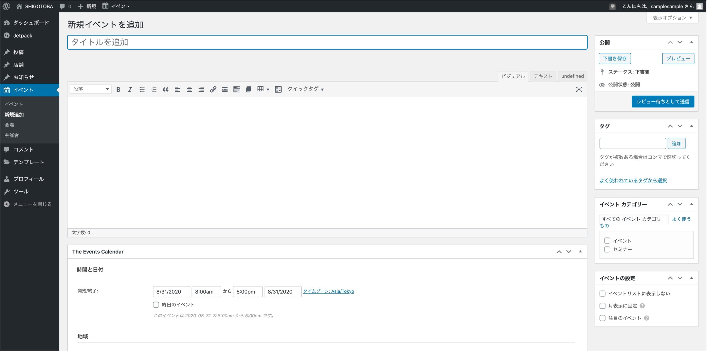Enable 注目のイベント checkbox
Viewport: 707px width, 351px height.
pyautogui.click(x=603, y=318)
